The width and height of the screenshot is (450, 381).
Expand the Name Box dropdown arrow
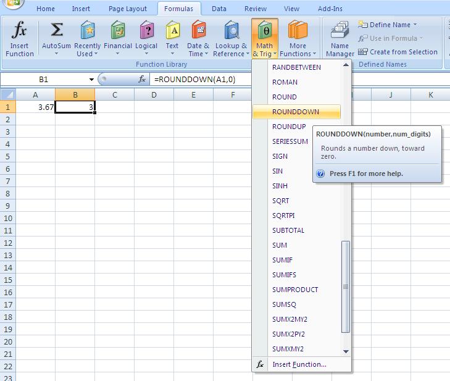(x=91, y=80)
